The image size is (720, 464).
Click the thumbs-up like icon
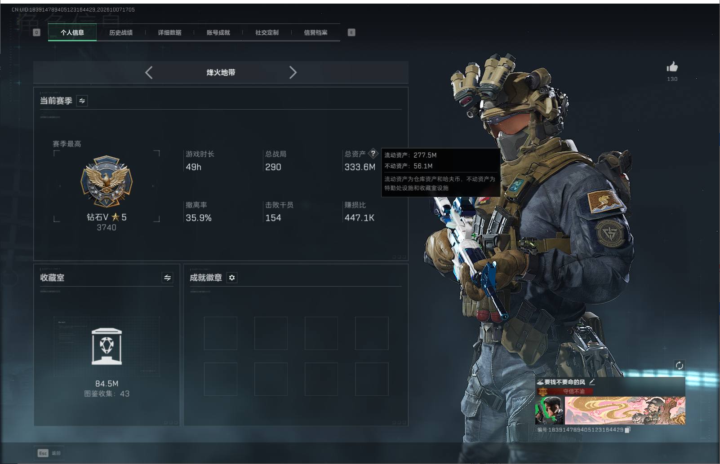[672, 67]
